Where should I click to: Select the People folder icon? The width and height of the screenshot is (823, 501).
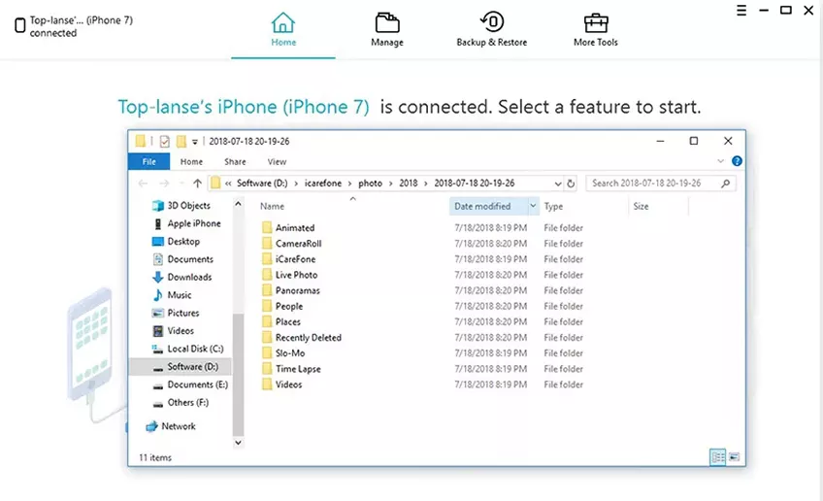pos(267,306)
